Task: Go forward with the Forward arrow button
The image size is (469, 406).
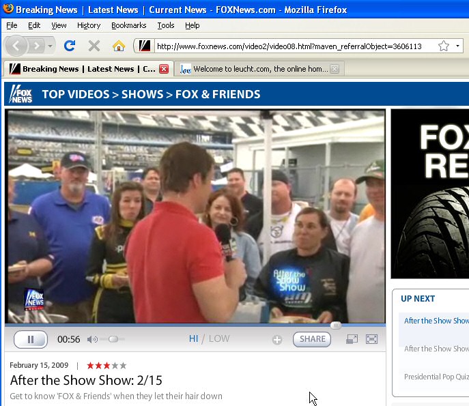Action: (x=37, y=46)
